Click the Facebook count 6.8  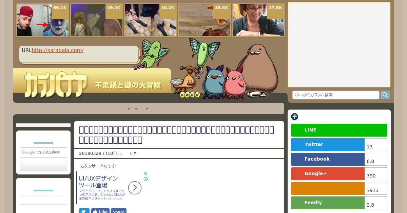point(370,161)
